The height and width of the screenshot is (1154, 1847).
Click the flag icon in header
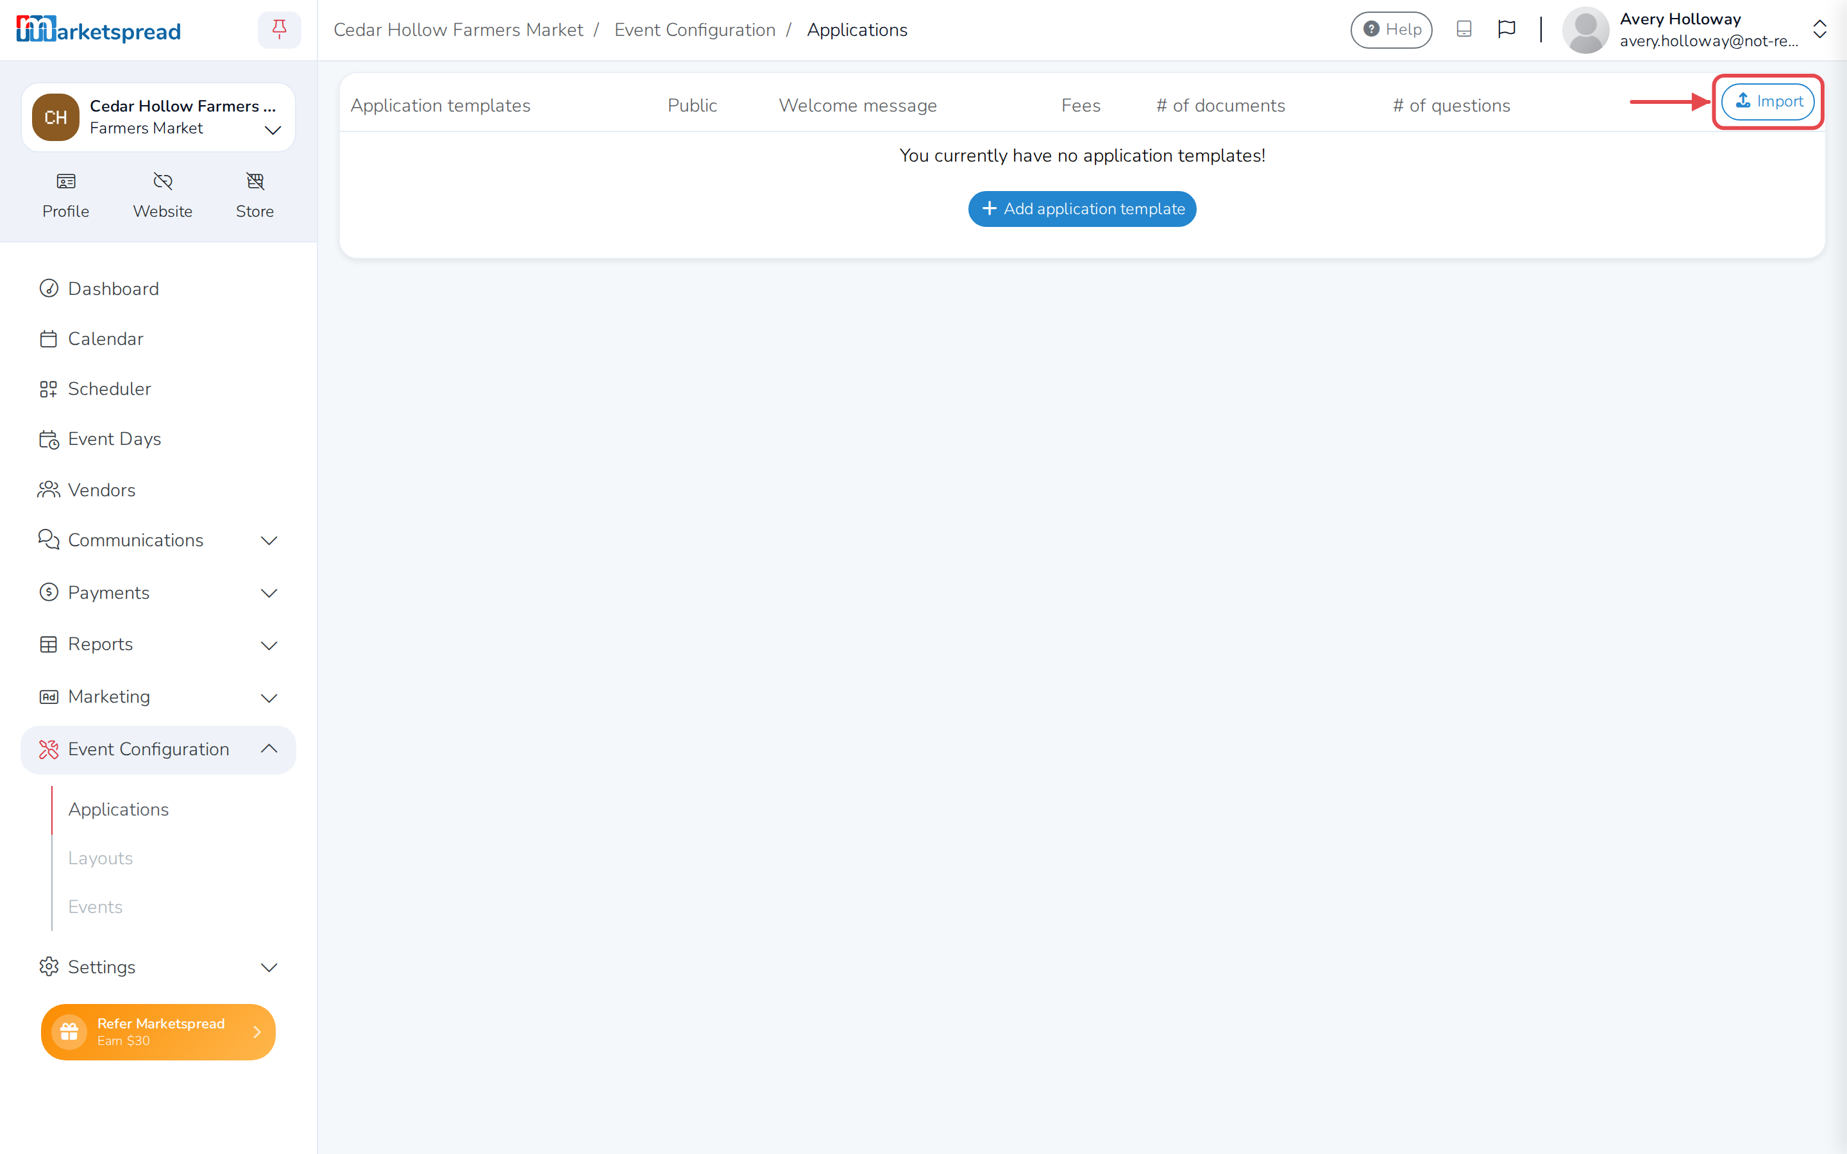(1506, 29)
